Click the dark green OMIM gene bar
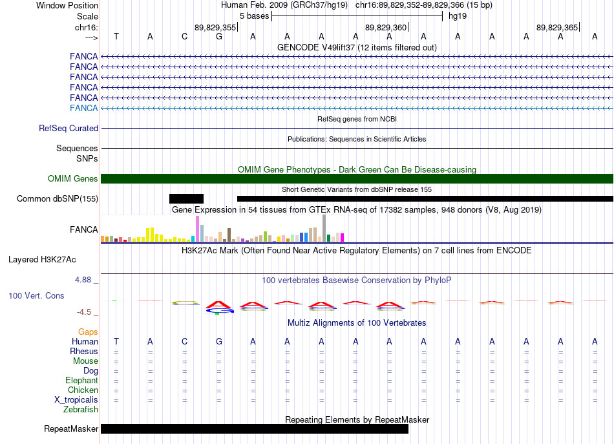 [x=357, y=178]
